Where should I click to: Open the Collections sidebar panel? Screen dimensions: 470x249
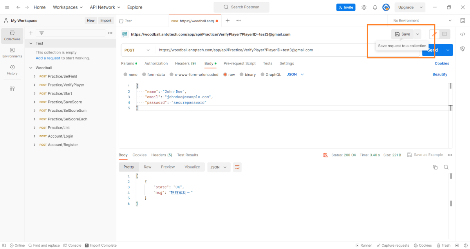click(x=12, y=36)
